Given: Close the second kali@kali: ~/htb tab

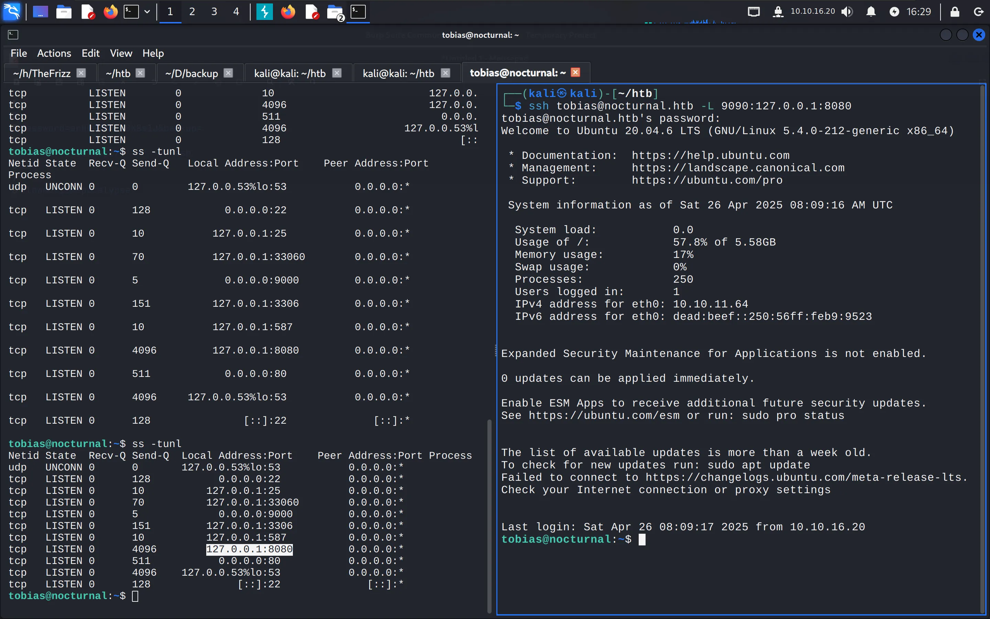Looking at the screenshot, I should click(x=445, y=73).
